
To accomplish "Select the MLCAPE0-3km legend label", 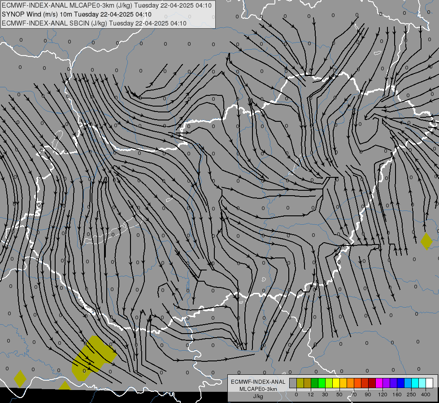I will tap(258, 389).
